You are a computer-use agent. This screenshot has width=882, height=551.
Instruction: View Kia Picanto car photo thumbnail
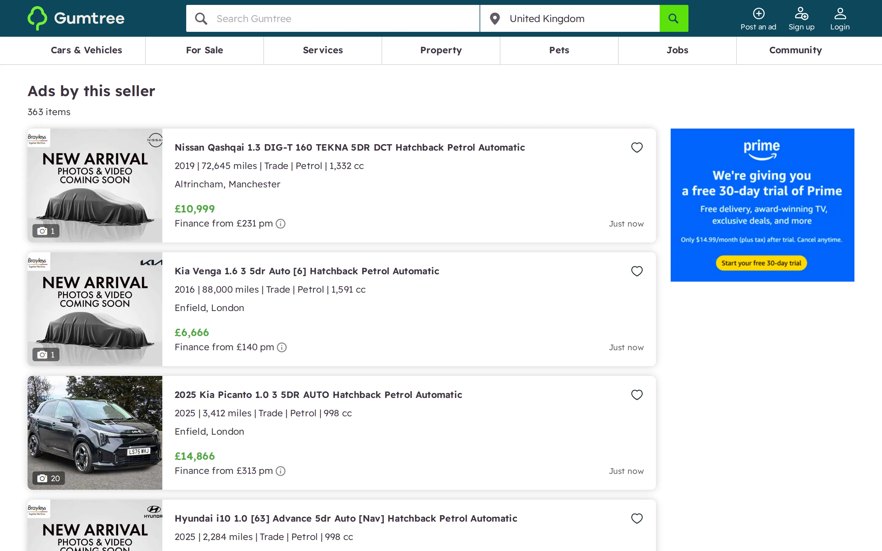(x=95, y=433)
